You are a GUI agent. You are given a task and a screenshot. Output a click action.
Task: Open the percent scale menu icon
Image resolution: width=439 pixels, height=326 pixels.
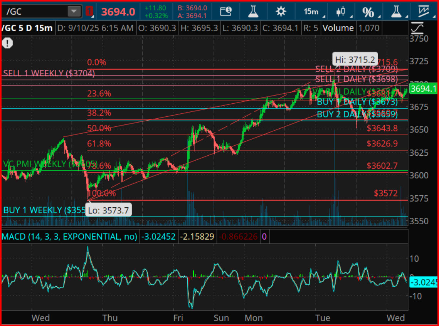pyautogui.click(x=368, y=12)
